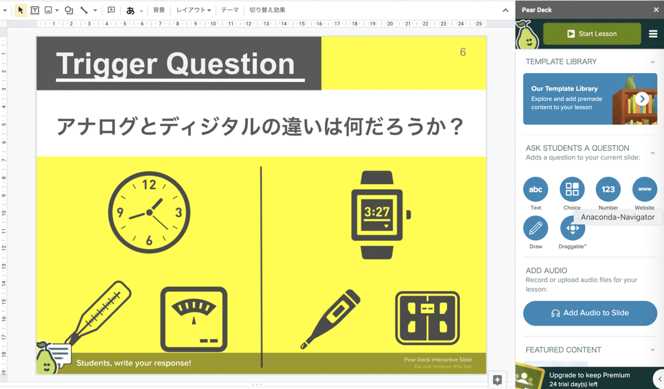664x389 pixels.
Task: Select the text box tool
Action: pos(35,10)
